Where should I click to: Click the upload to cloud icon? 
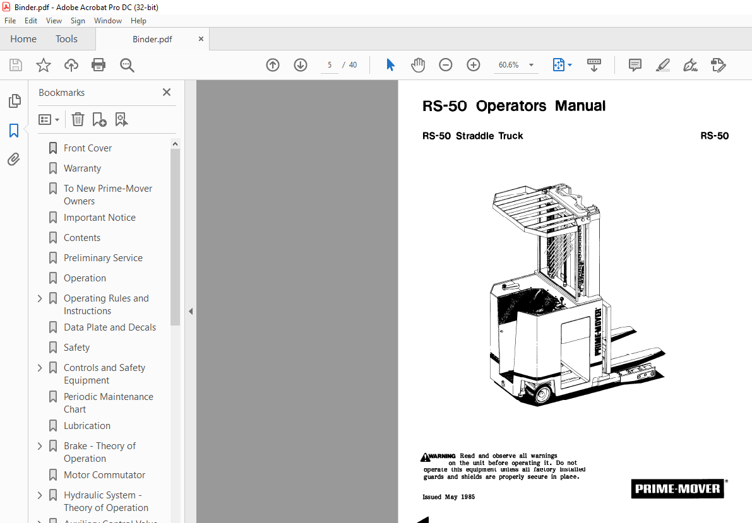click(x=71, y=65)
